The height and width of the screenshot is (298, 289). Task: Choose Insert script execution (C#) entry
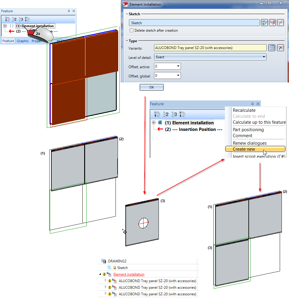tap(259, 156)
